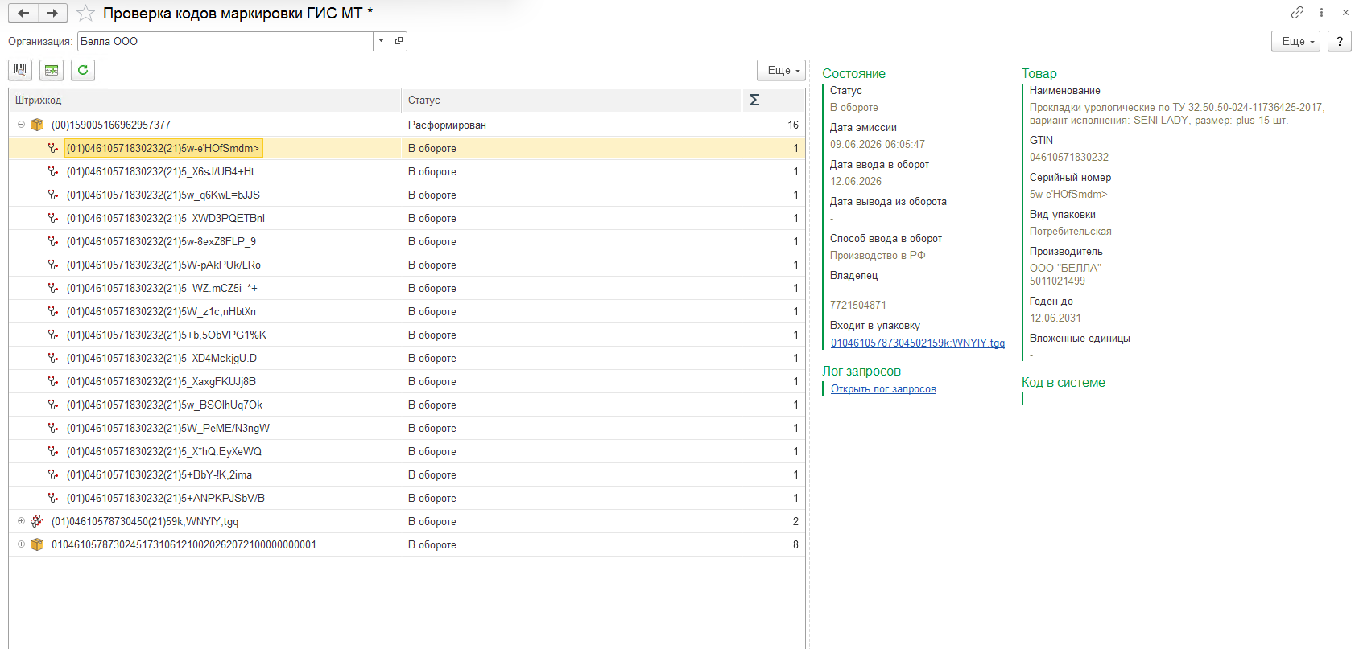Screen dimensions: 1355x649
Task: Select the row with code 5+ANPKPJSbV/B
Action: tap(407, 498)
